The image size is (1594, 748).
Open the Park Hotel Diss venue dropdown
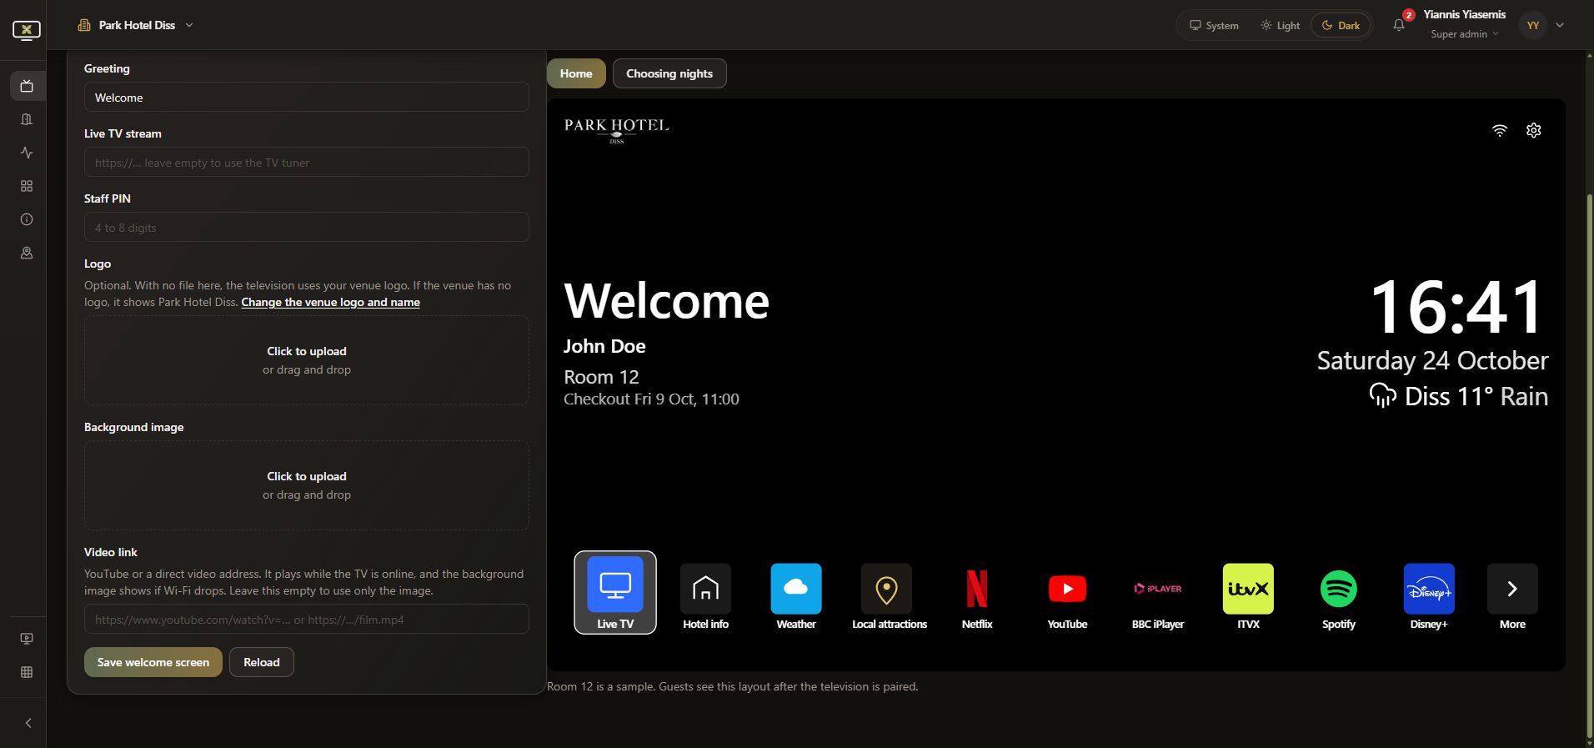136,25
